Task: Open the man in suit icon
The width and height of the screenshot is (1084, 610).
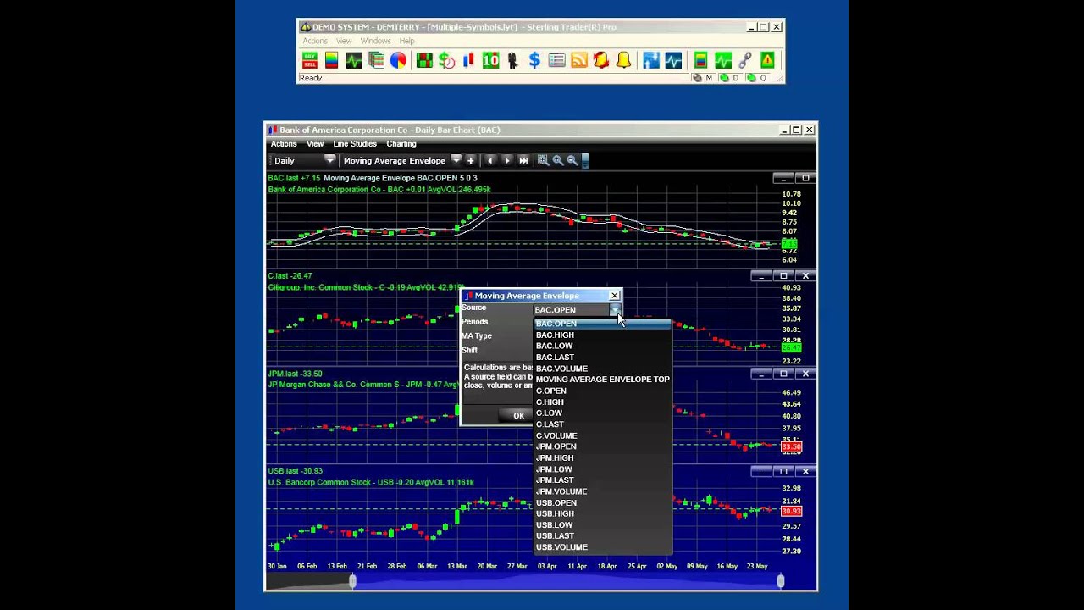Action: coord(512,60)
